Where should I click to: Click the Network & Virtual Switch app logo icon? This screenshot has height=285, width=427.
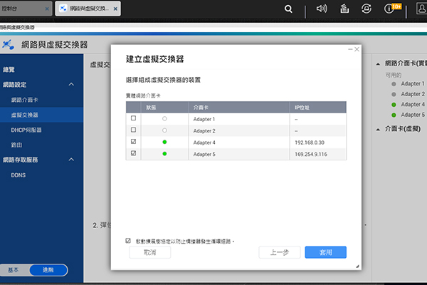click(8, 44)
